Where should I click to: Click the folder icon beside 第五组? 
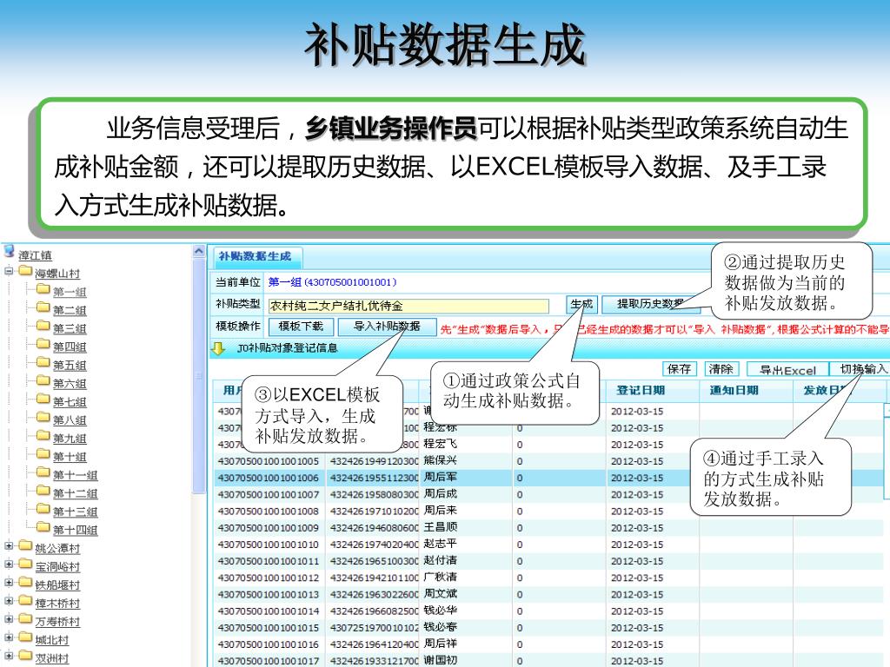[43, 362]
